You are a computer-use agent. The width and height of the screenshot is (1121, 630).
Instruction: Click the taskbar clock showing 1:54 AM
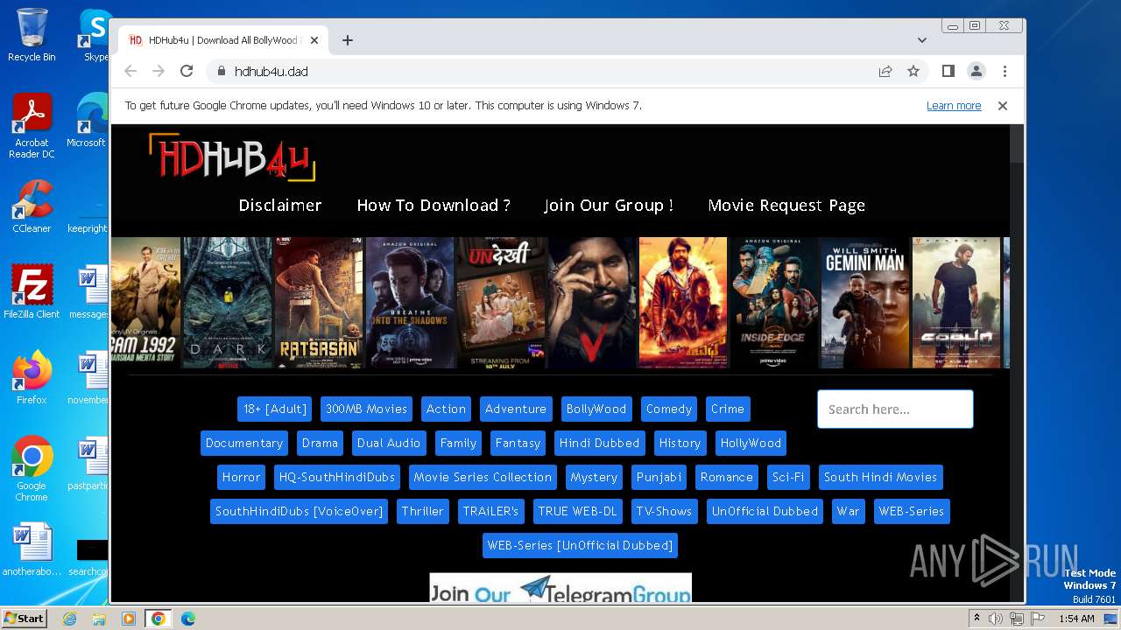coord(1076,619)
